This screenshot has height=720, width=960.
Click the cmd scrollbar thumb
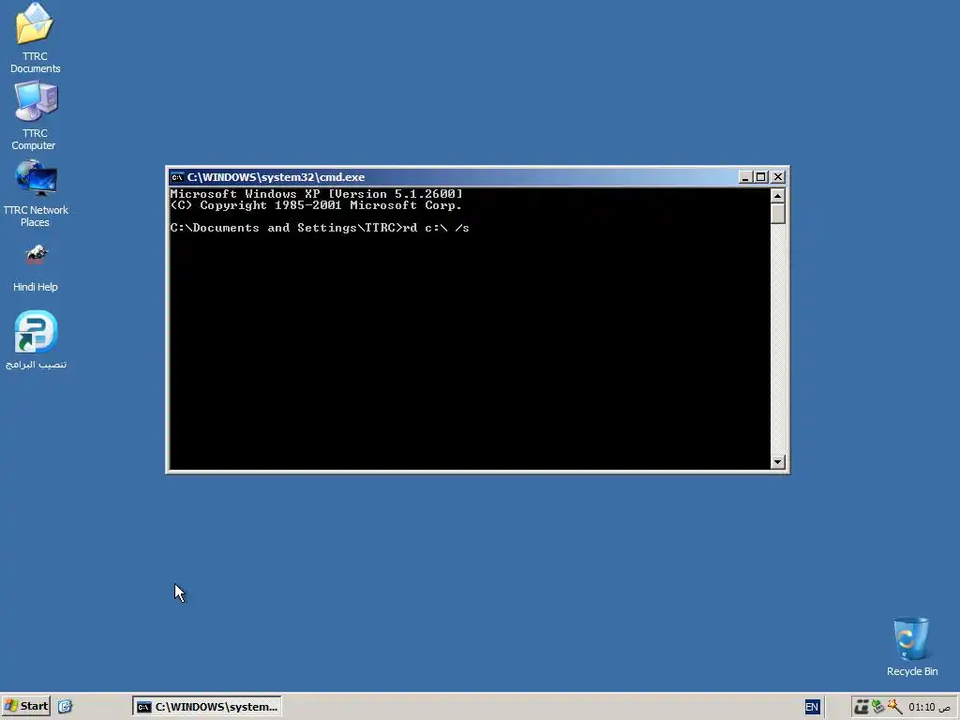pos(777,214)
